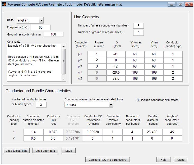The width and height of the screenshot is (194, 165).
Task: Click p 1 Y tower cell
Action: (x=135, y=54)
